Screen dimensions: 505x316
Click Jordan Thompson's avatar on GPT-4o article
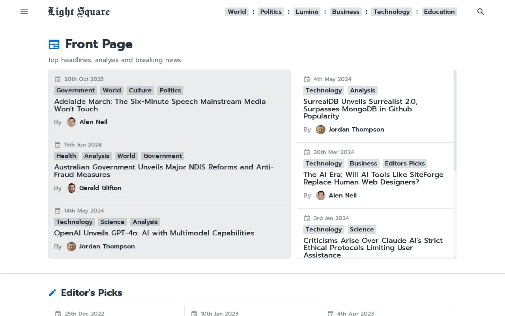[71, 246]
